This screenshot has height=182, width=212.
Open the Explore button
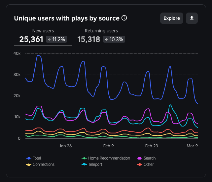pyautogui.click(x=172, y=18)
